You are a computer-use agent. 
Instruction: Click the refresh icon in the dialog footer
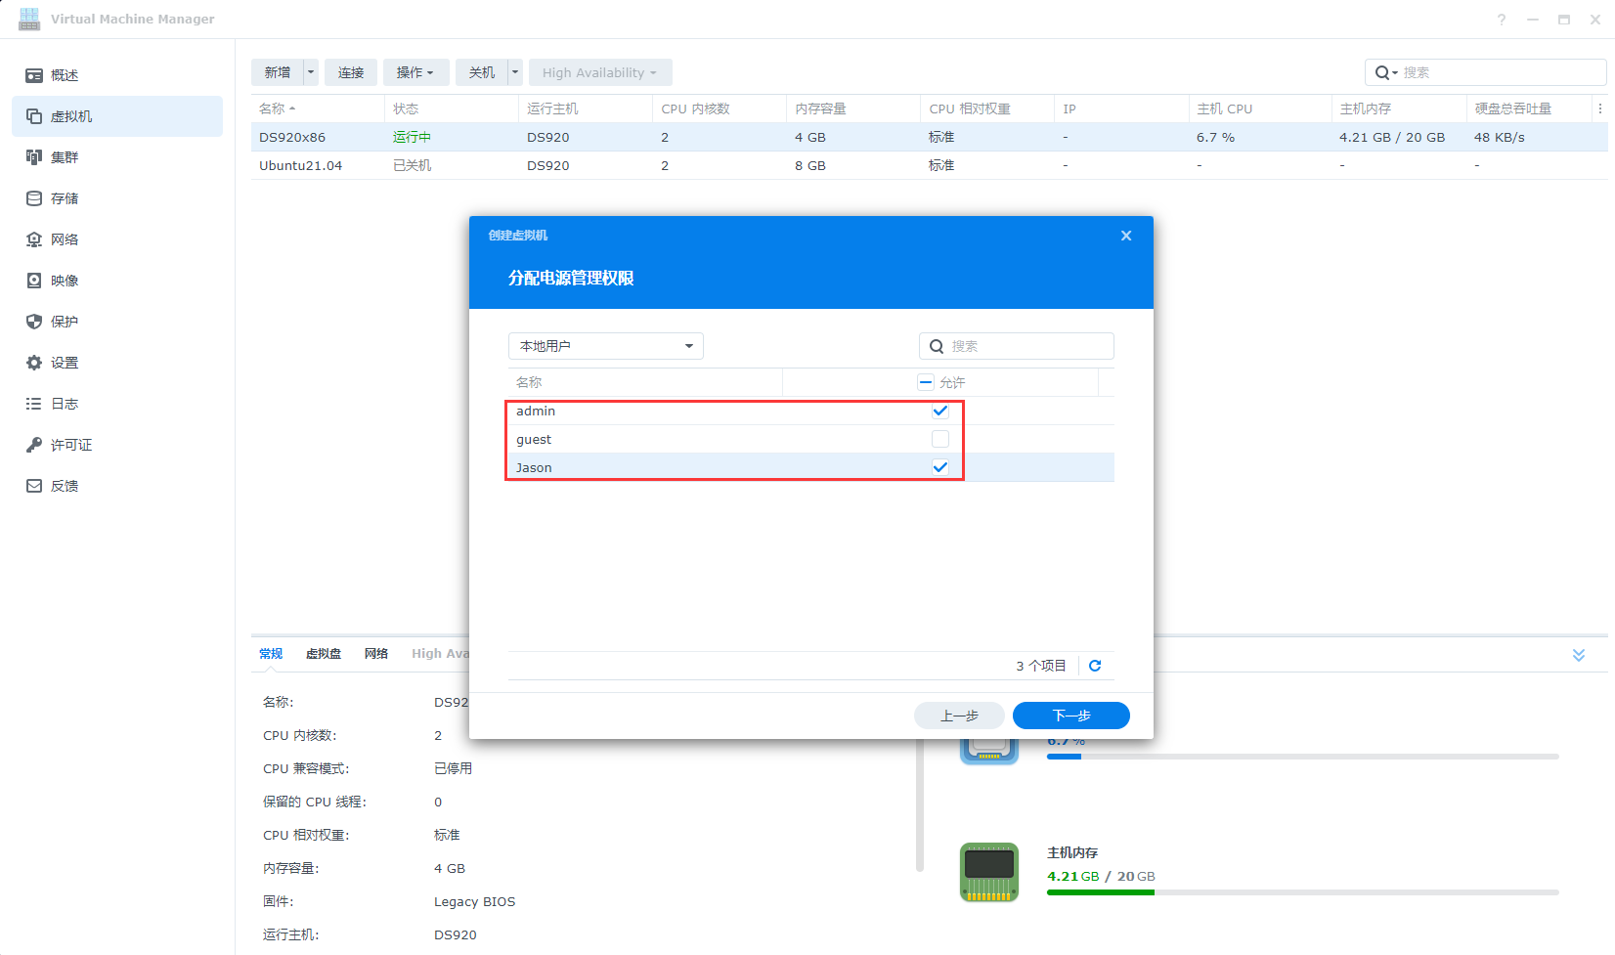(x=1095, y=666)
